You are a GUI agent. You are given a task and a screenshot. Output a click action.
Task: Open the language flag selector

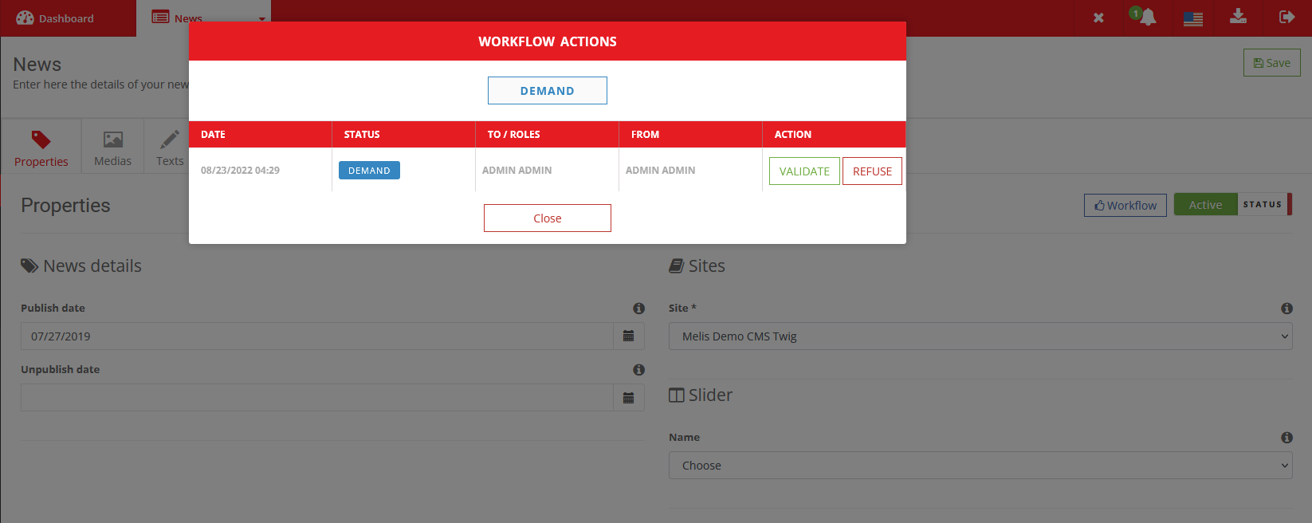1192,18
